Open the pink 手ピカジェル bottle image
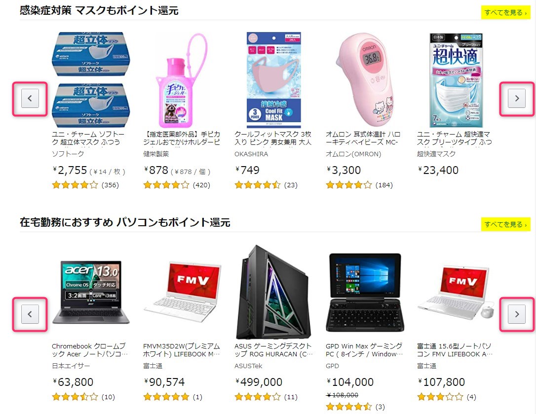The width and height of the screenshot is (536, 414). [182, 80]
